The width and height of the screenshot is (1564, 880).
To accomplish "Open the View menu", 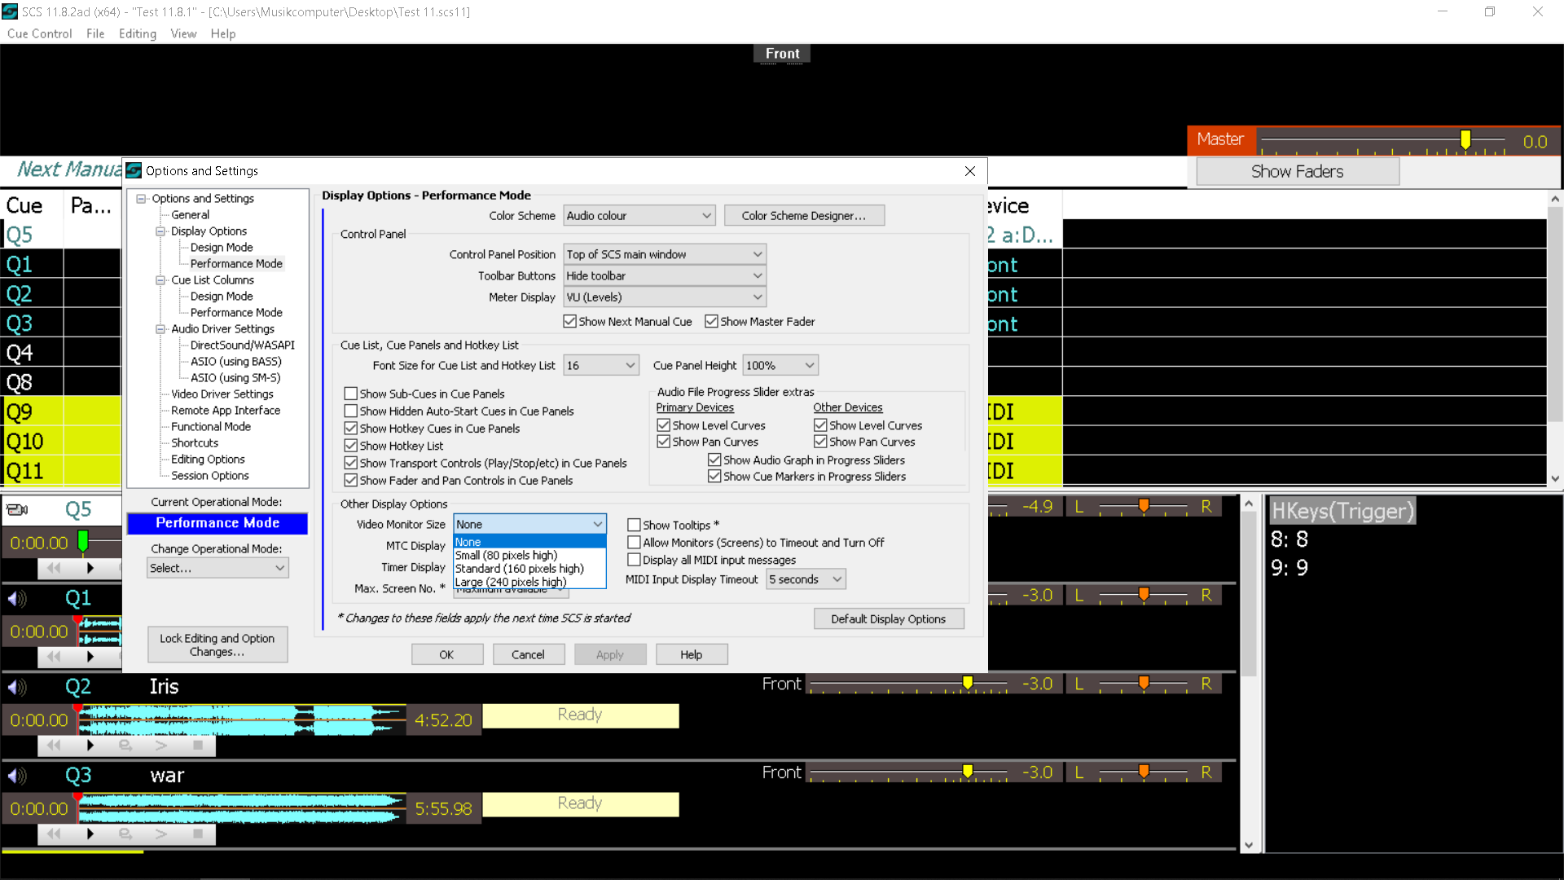I will [x=183, y=33].
